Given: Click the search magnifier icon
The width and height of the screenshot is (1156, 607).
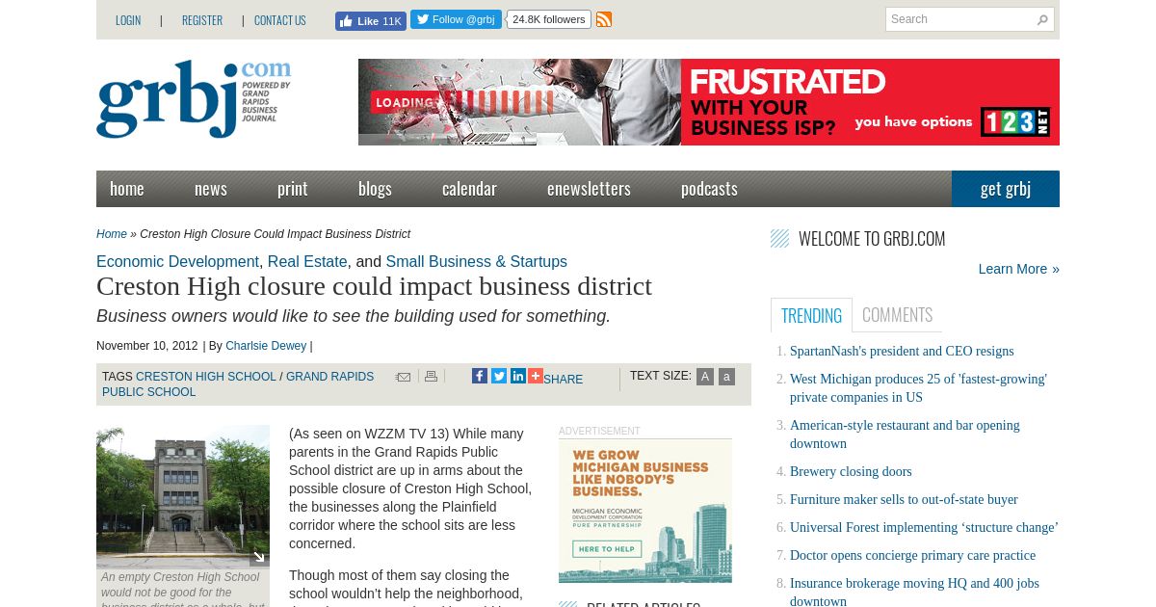Looking at the screenshot, I should point(1042,19).
